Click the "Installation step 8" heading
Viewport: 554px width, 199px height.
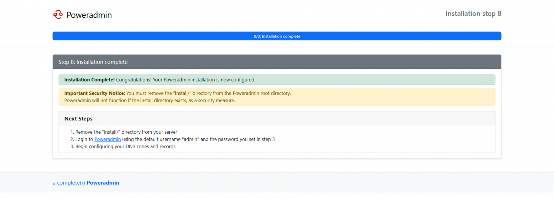(x=473, y=14)
